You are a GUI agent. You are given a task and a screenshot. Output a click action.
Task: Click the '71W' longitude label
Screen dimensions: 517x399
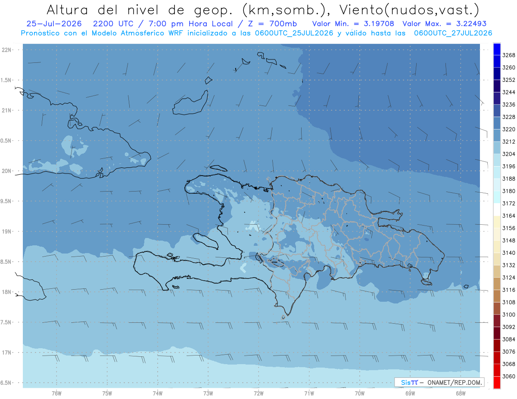tap(309, 393)
